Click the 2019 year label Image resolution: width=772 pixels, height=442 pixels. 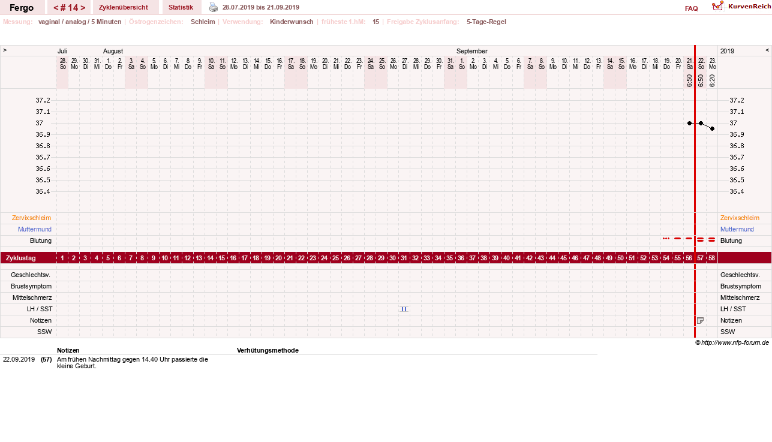[x=727, y=51]
